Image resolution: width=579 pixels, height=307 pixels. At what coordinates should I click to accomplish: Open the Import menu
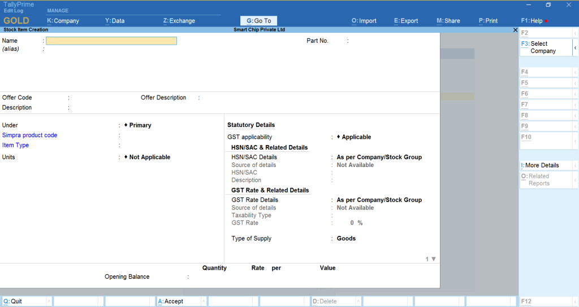[x=364, y=21]
